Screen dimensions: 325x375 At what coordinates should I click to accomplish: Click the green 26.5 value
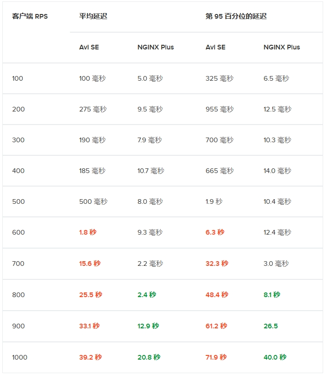click(270, 326)
